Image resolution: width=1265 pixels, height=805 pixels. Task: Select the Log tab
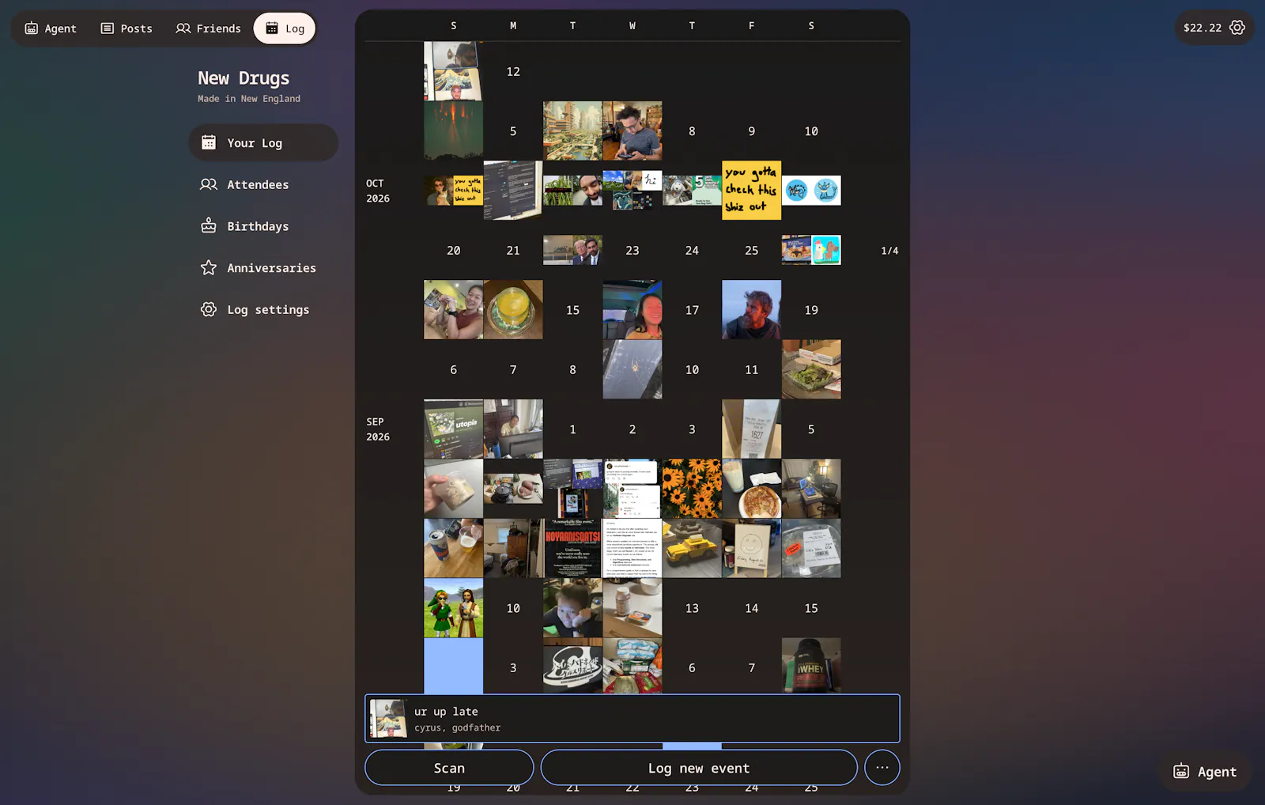point(285,28)
